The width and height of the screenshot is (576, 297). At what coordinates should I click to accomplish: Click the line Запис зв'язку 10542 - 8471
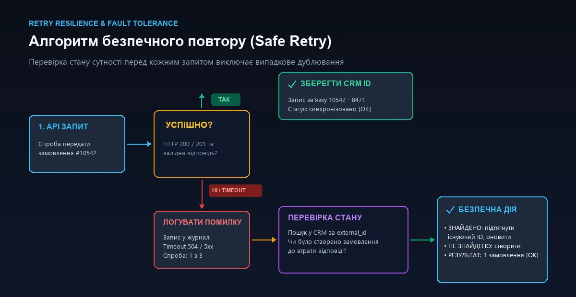pyautogui.click(x=326, y=100)
